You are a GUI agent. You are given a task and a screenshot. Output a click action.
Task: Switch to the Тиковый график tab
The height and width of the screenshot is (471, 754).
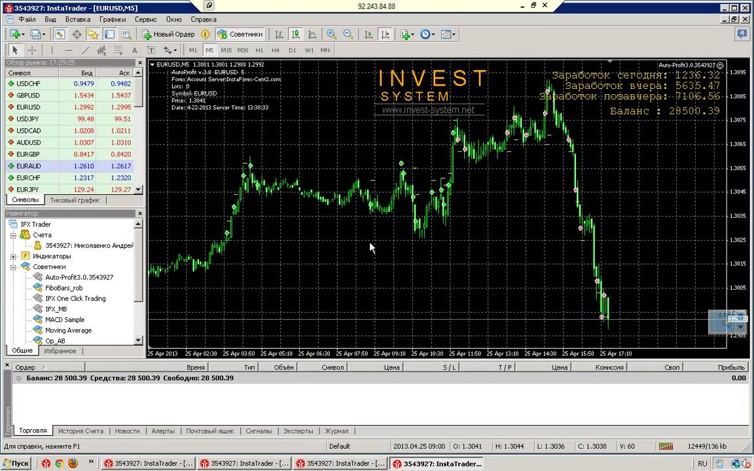click(75, 200)
